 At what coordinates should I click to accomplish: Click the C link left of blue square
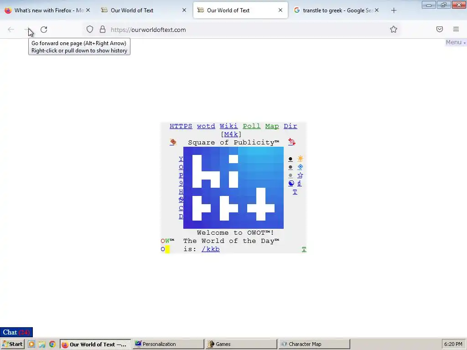click(181, 208)
